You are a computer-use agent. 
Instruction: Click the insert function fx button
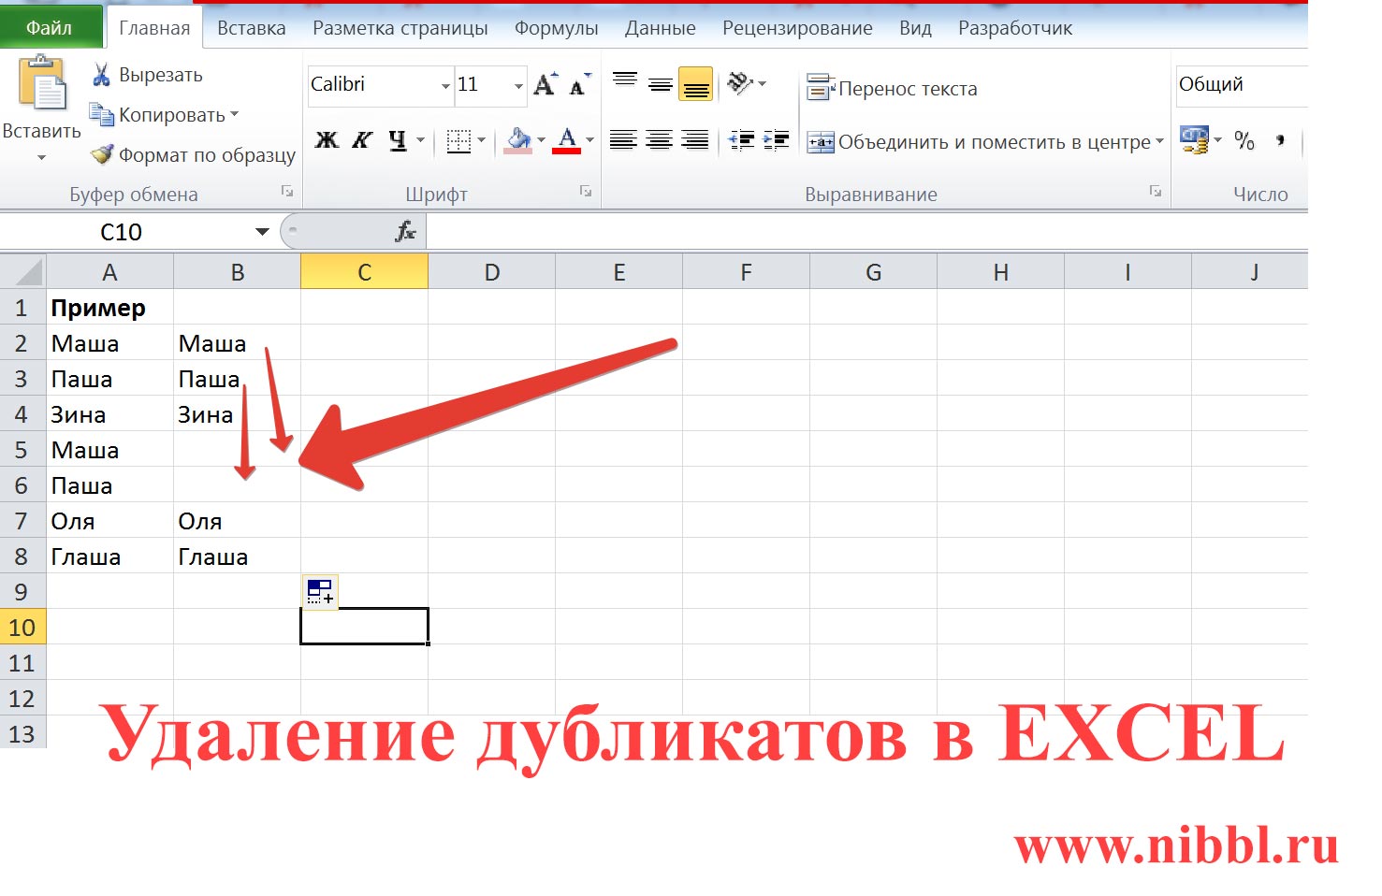(405, 231)
